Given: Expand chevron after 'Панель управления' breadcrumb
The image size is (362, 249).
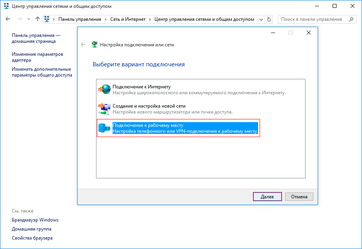Looking at the screenshot, I should (x=106, y=19).
